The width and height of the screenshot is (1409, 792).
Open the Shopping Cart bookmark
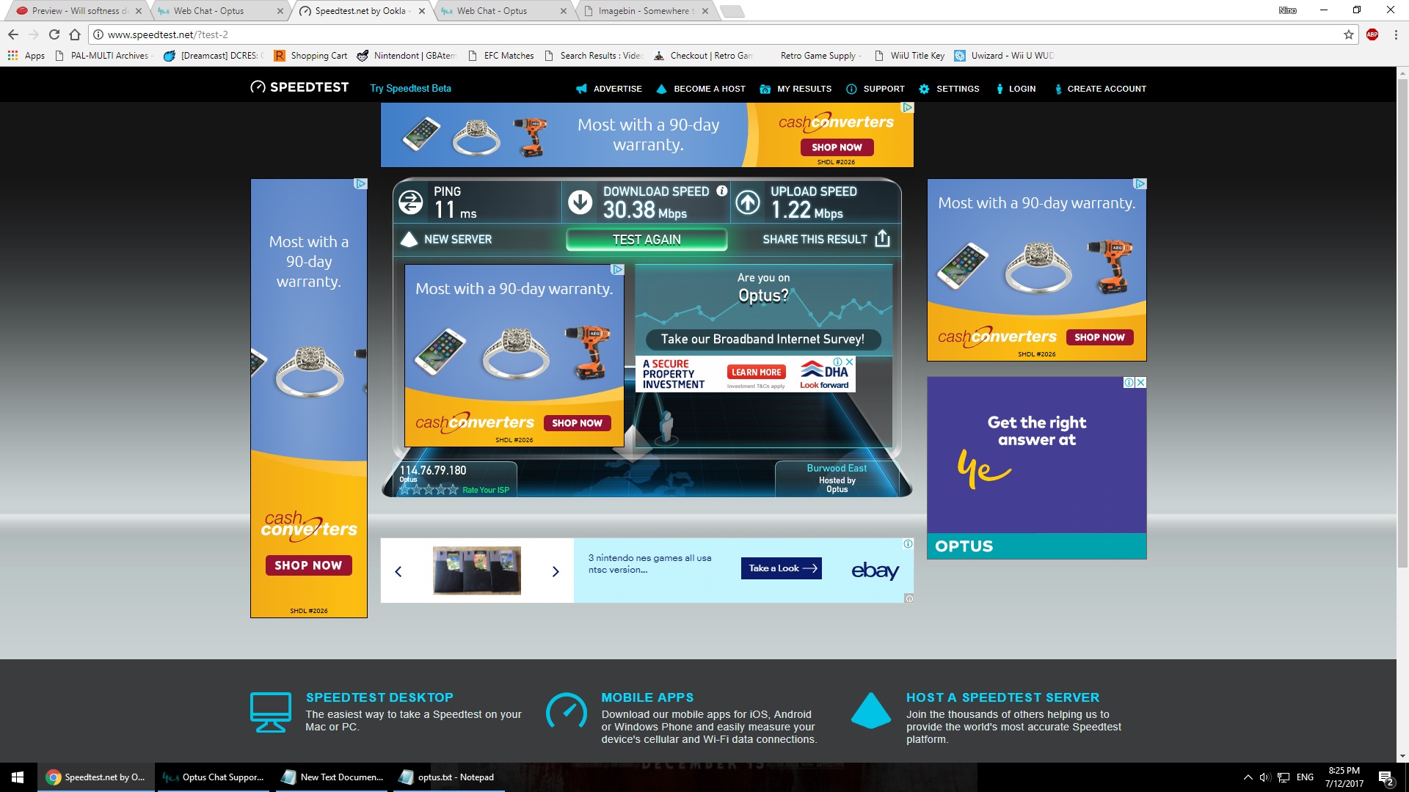[310, 55]
